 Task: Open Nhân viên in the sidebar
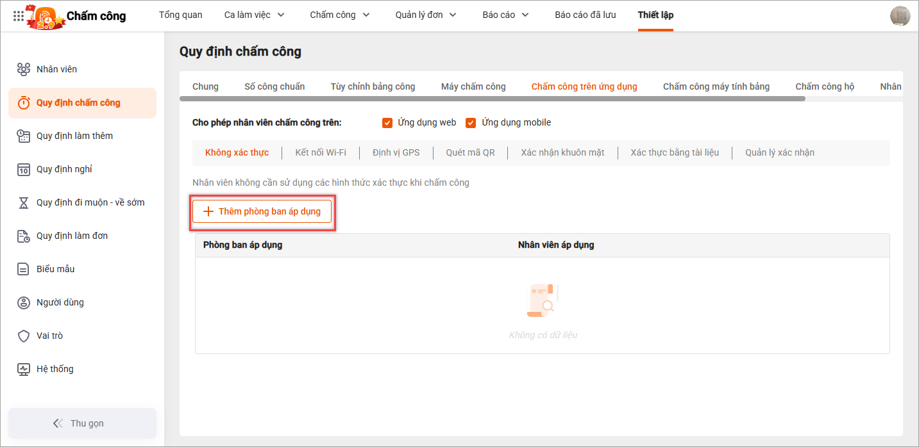[82, 69]
